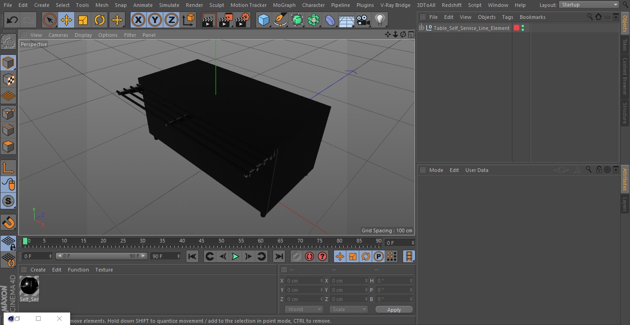The height and width of the screenshot is (325, 630).
Task: Toggle autokeying button
Action: pyautogui.click(x=309, y=256)
